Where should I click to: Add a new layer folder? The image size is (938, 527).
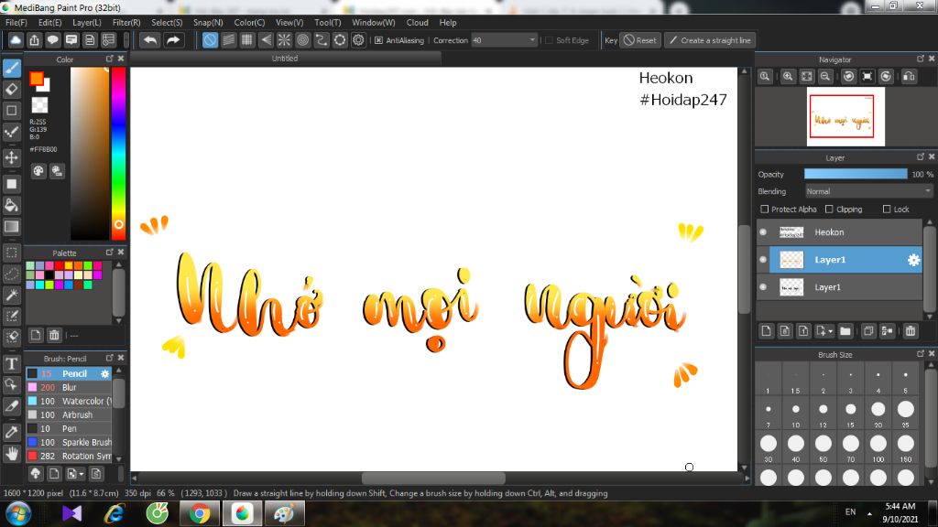pyautogui.click(x=845, y=331)
